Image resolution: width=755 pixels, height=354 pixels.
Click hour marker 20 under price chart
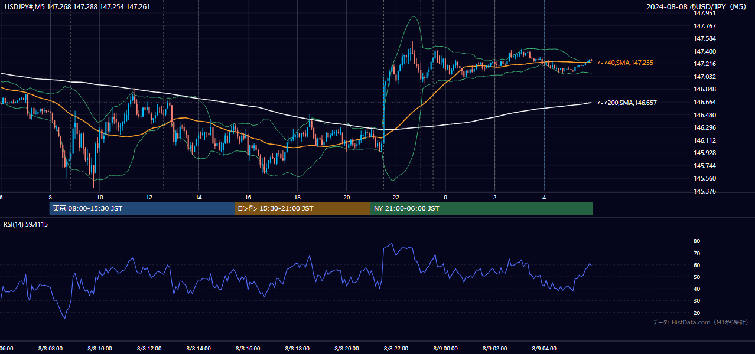pos(347,197)
